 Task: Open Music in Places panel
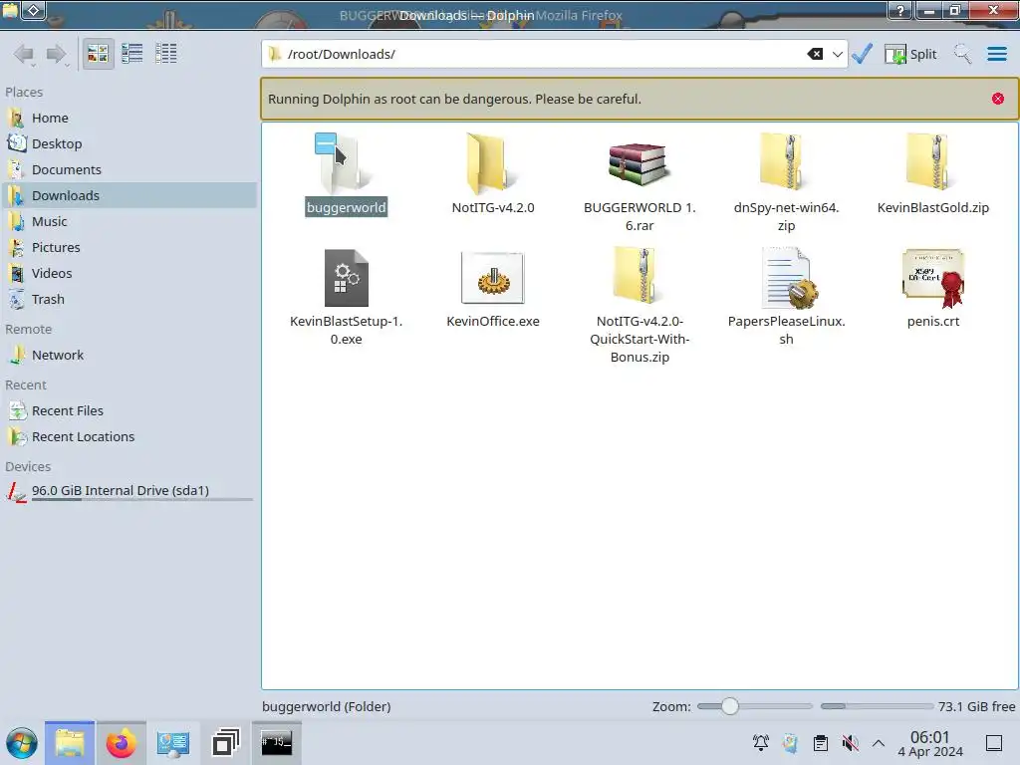(128, 222)
